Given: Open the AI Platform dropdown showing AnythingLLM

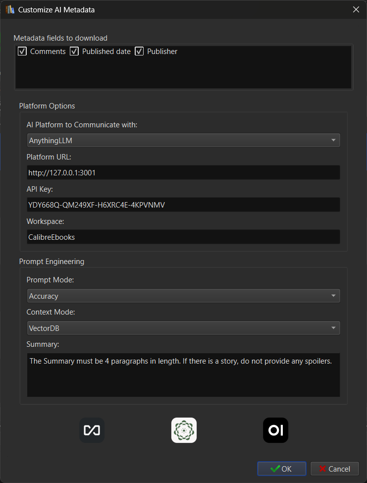Looking at the screenshot, I should click(183, 140).
